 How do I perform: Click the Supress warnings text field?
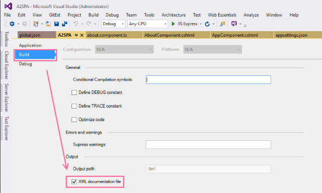[x=208, y=145]
